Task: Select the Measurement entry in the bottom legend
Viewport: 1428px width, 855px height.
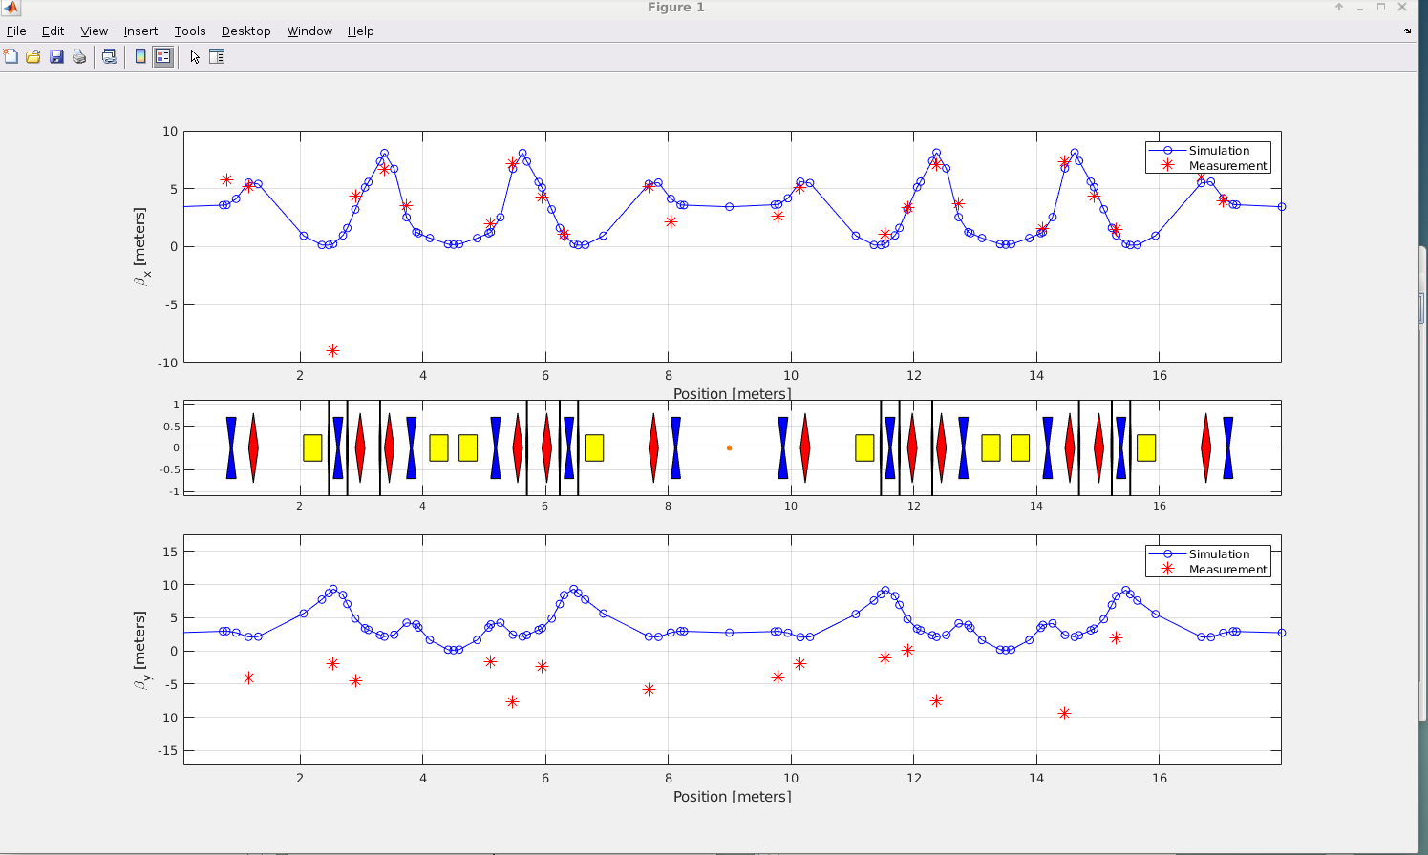Action: [1227, 570]
